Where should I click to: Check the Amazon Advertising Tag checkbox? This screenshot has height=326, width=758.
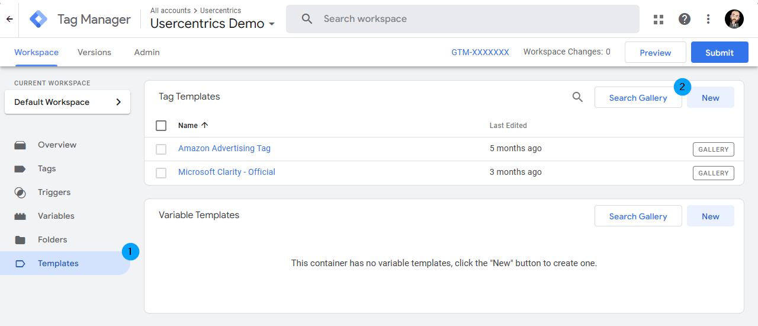click(161, 149)
